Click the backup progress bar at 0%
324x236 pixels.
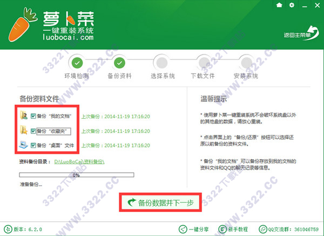[x=77, y=175]
